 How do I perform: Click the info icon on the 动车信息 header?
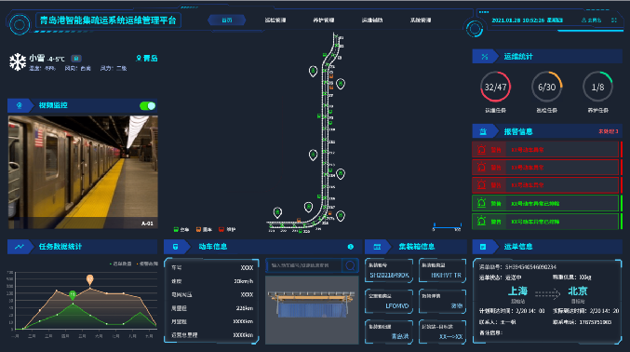(x=350, y=247)
